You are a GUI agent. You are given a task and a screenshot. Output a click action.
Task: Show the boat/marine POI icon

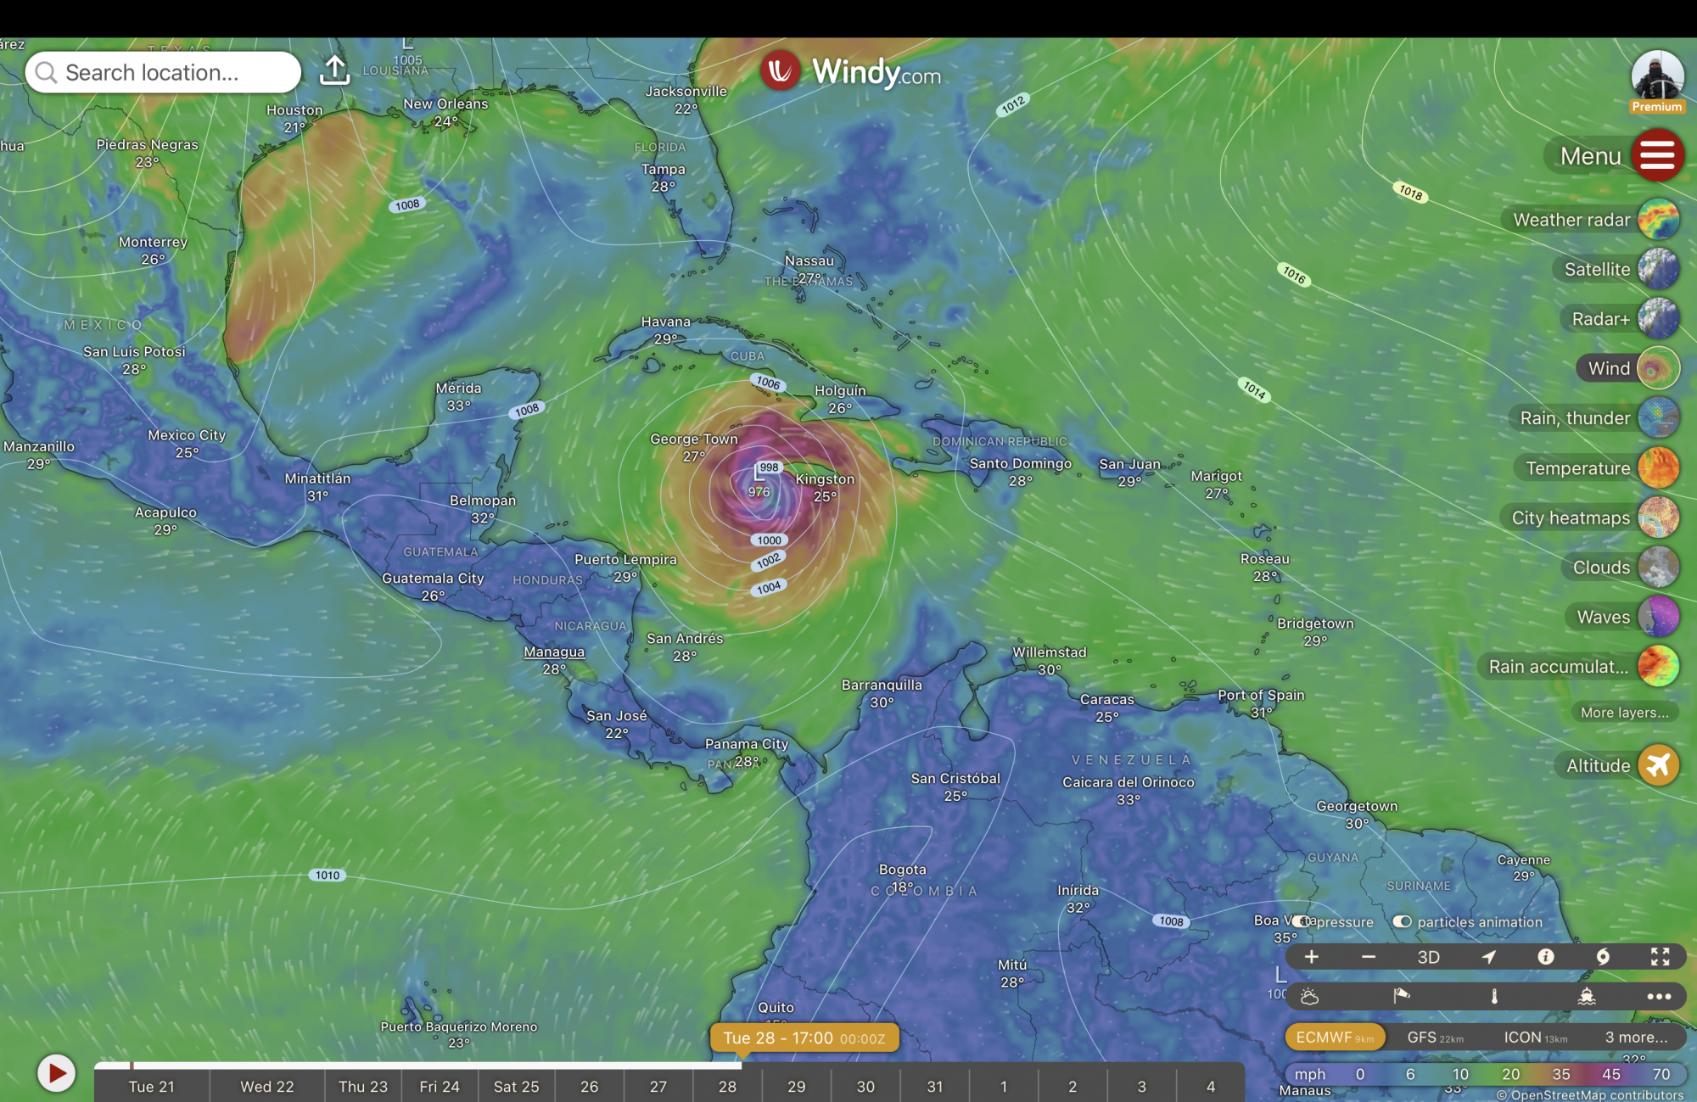1587,996
